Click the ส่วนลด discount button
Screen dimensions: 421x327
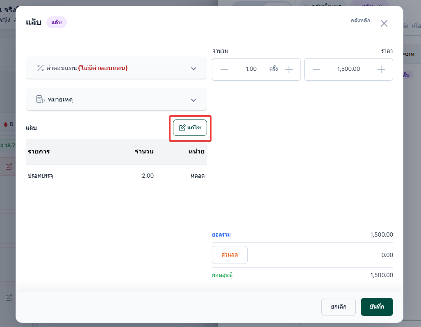tap(230, 255)
